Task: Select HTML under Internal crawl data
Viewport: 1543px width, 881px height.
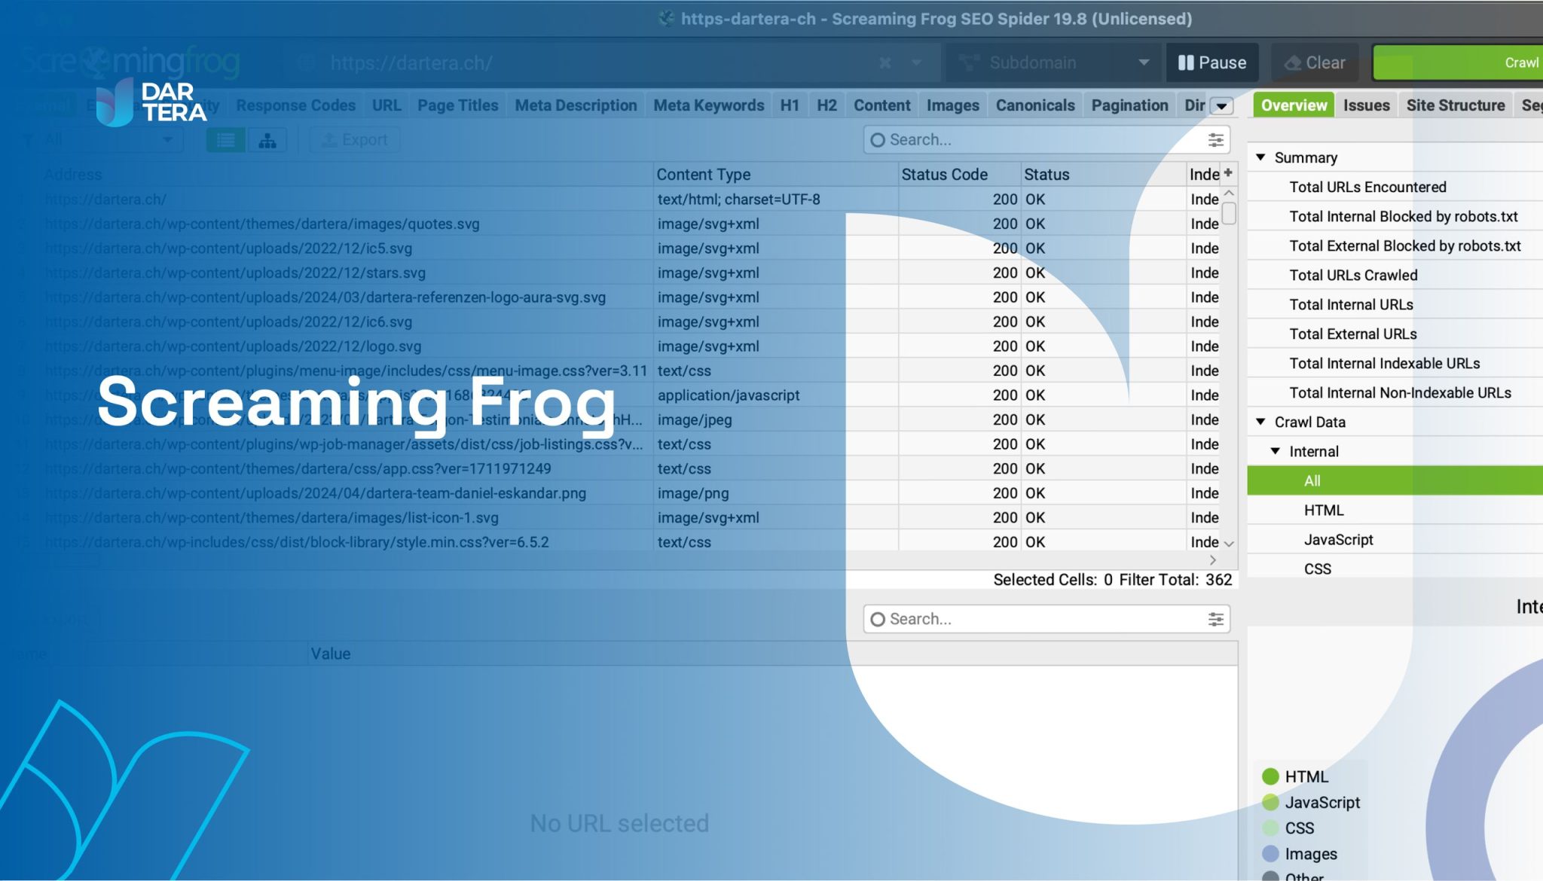Action: click(1325, 510)
